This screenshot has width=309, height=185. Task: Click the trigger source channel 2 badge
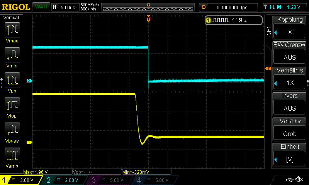[279, 7]
